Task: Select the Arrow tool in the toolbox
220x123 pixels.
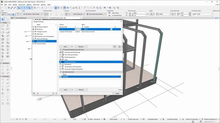Action: [x=3, y=19]
